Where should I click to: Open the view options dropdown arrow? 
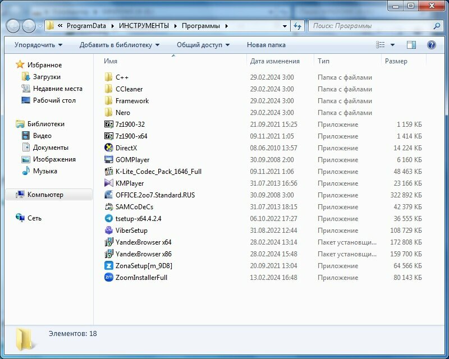pyautogui.click(x=392, y=45)
